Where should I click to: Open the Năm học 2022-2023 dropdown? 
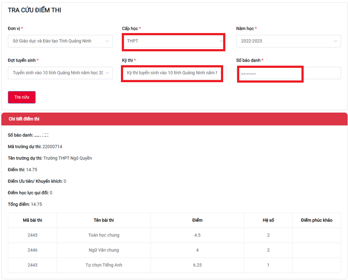point(288,41)
